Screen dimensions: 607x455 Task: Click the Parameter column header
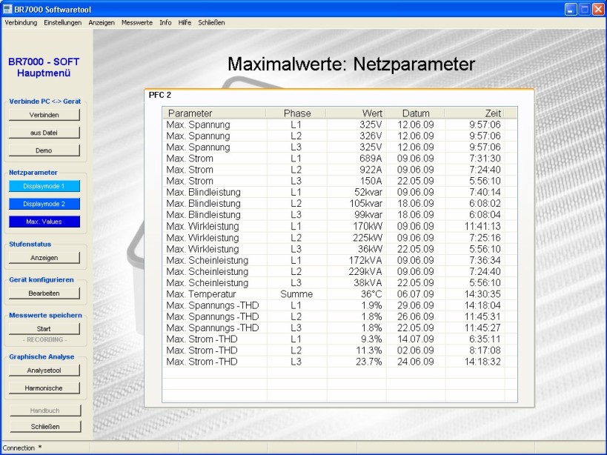pyautogui.click(x=214, y=113)
